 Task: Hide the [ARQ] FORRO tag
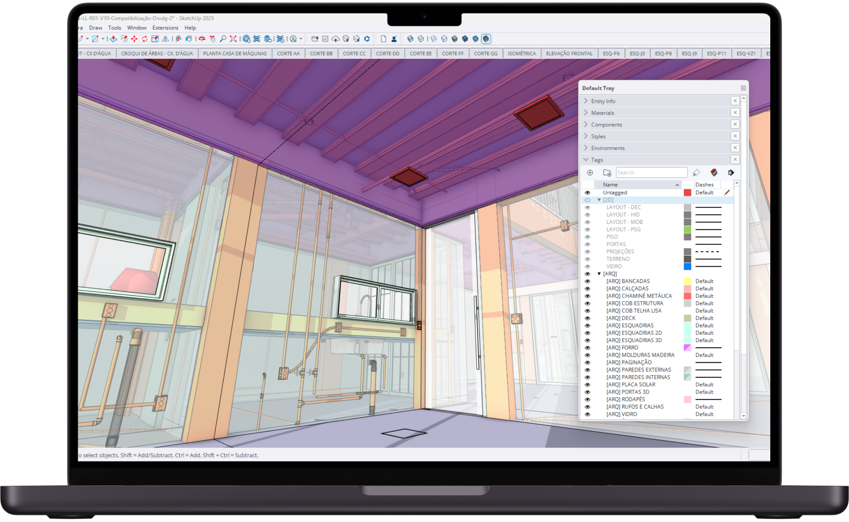(587, 348)
